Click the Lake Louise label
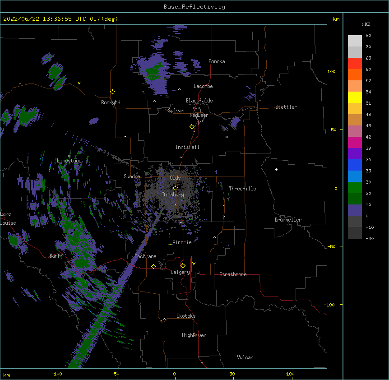Image resolution: width=389 pixels, height=380 pixels. (x=8, y=218)
